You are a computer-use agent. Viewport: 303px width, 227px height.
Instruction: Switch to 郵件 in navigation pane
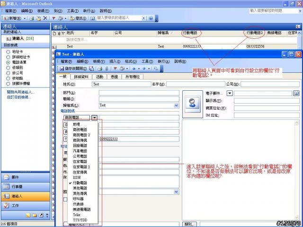tap(26, 177)
